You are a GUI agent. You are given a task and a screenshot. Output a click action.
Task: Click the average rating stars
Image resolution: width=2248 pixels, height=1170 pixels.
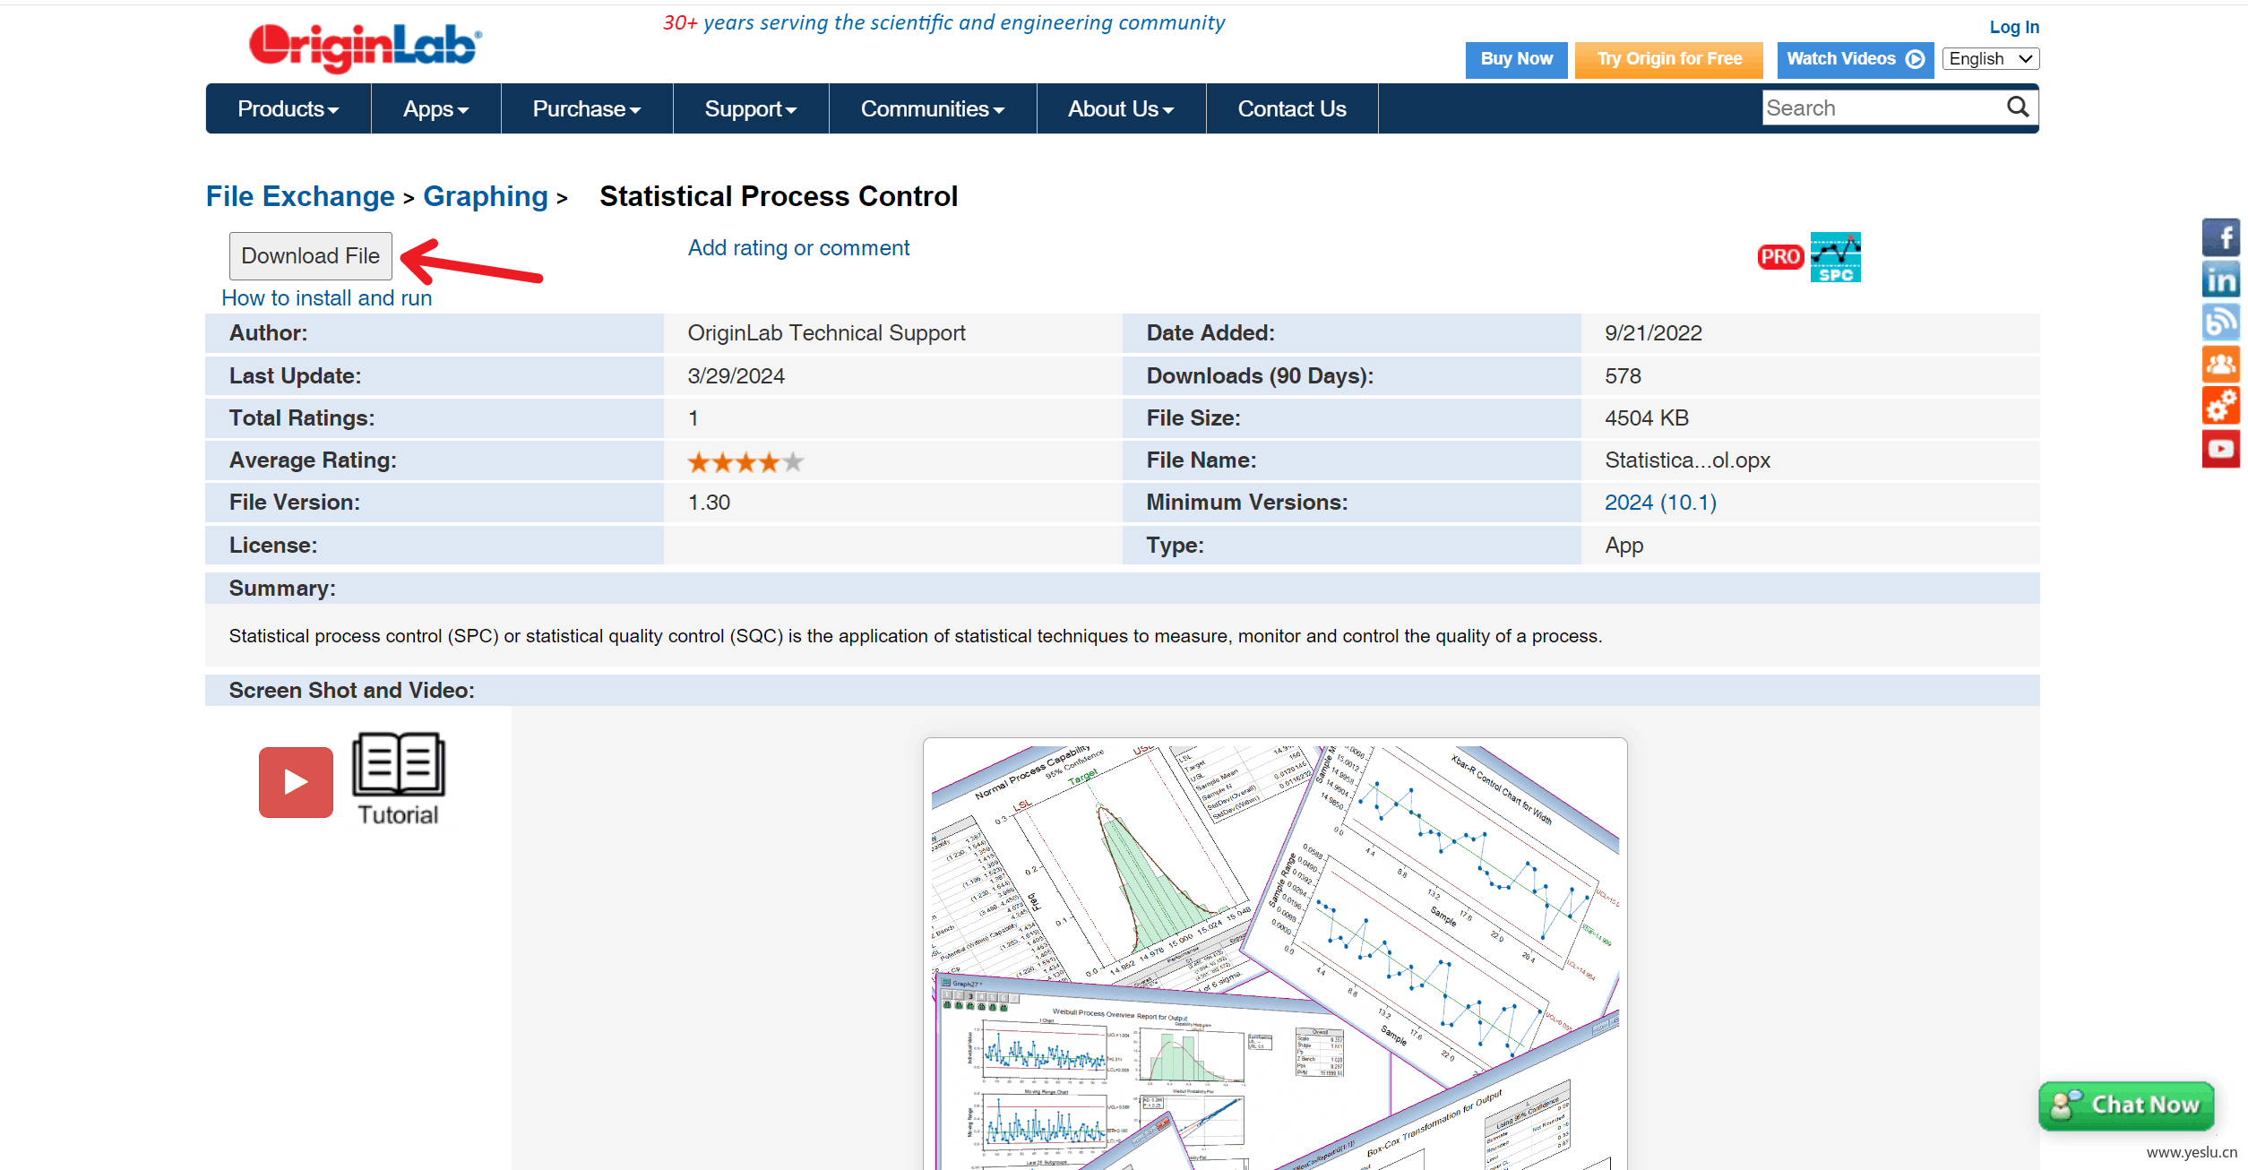745,462
